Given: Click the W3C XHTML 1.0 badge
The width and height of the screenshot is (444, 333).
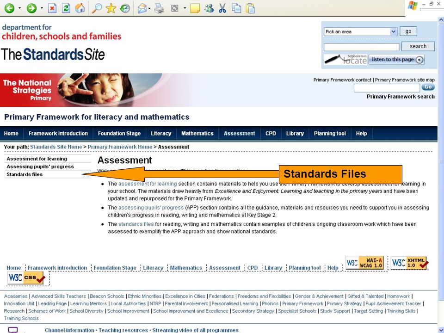Looking at the screenshot, I should coord(409,263).
